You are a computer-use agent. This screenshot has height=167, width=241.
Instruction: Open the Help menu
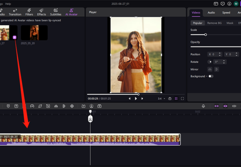coord(8,4)
